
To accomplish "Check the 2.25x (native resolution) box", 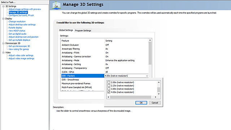I will [109, 86].
